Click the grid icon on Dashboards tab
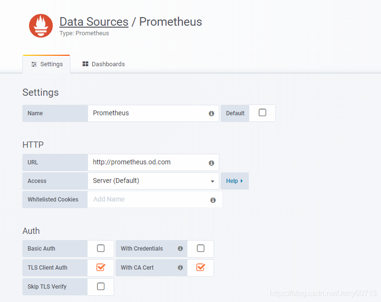 [x=85, y=64]
